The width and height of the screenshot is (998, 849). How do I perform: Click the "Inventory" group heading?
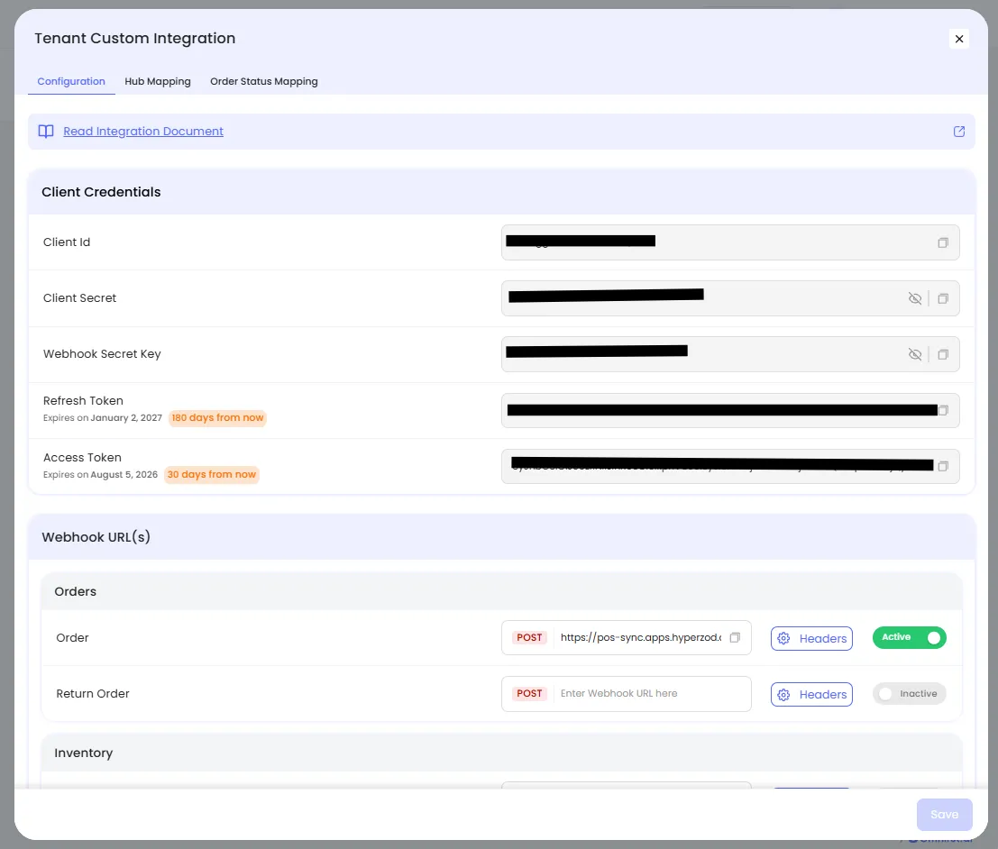pos(83,753)
